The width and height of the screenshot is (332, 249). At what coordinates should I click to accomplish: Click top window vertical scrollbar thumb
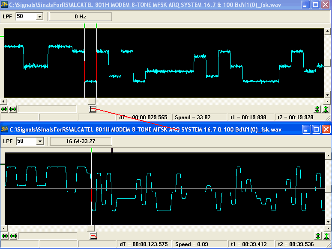[x=328, y=63]
